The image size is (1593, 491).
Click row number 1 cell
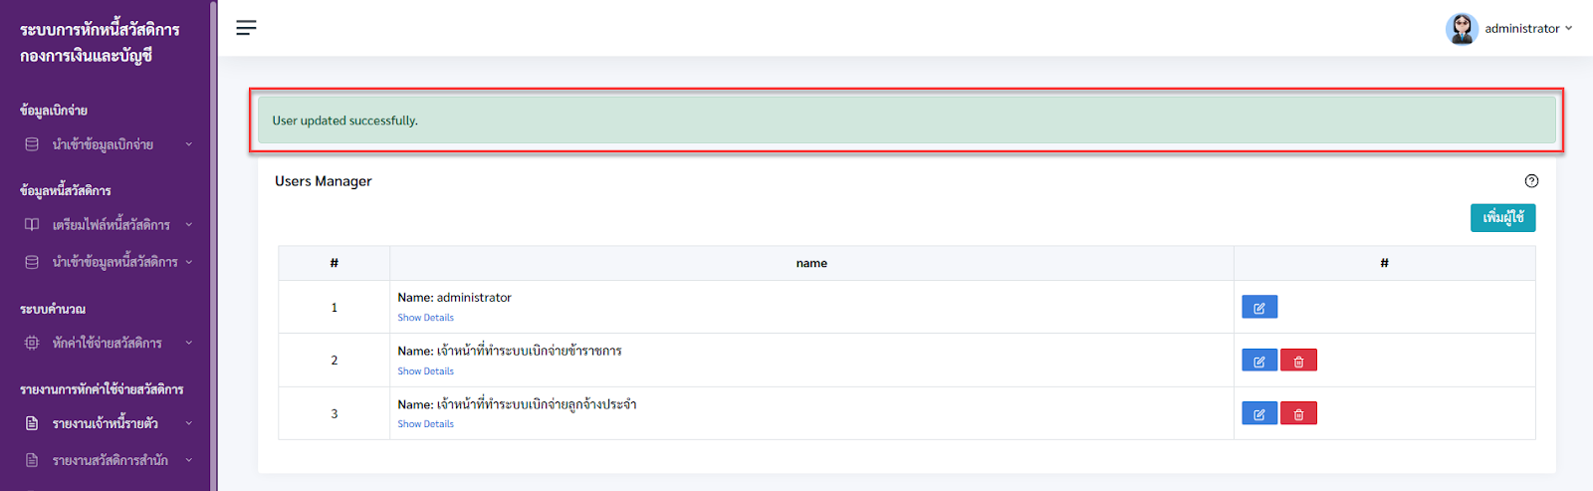tap(334, 307)
